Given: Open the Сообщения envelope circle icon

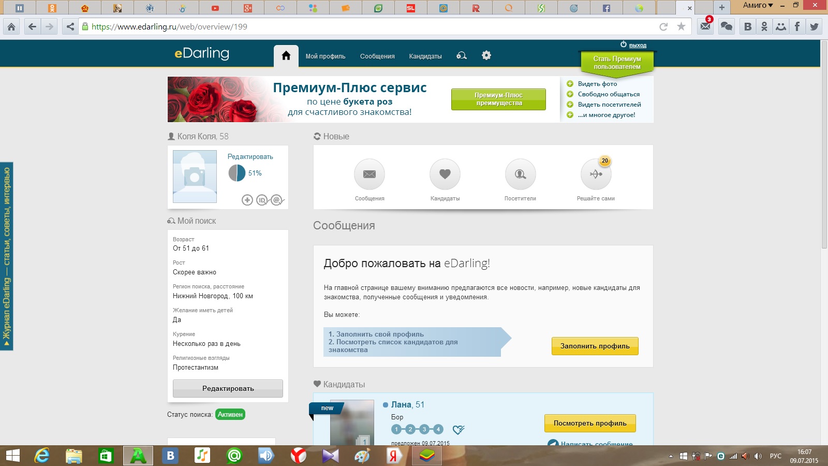Looking at the screenshot, I should pyautogui.click(x=369, y=174).
